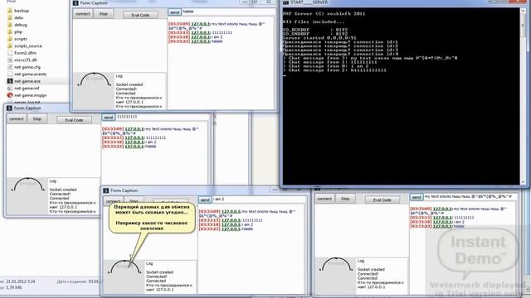The width and height of the screenshot is (531, 298).
Task: Click title icon of the Form Caption window containing 111111111
Action: tap(9, 108)
